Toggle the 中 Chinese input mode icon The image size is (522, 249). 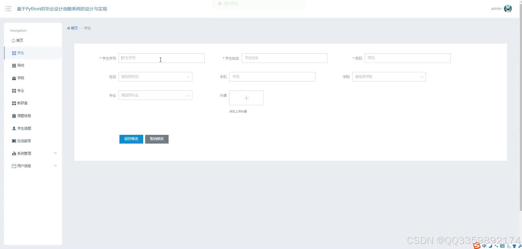[485, 246]
